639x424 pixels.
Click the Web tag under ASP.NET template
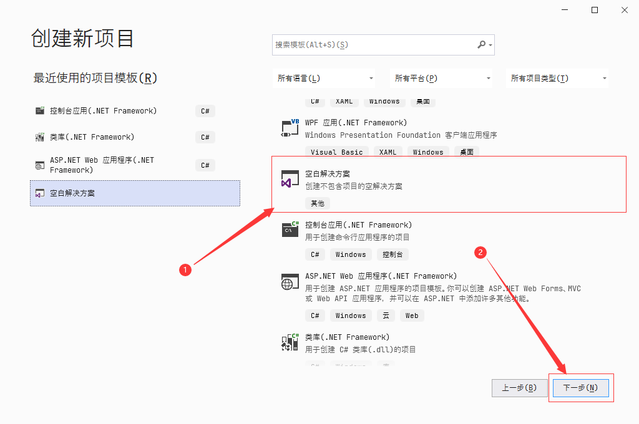412,316
